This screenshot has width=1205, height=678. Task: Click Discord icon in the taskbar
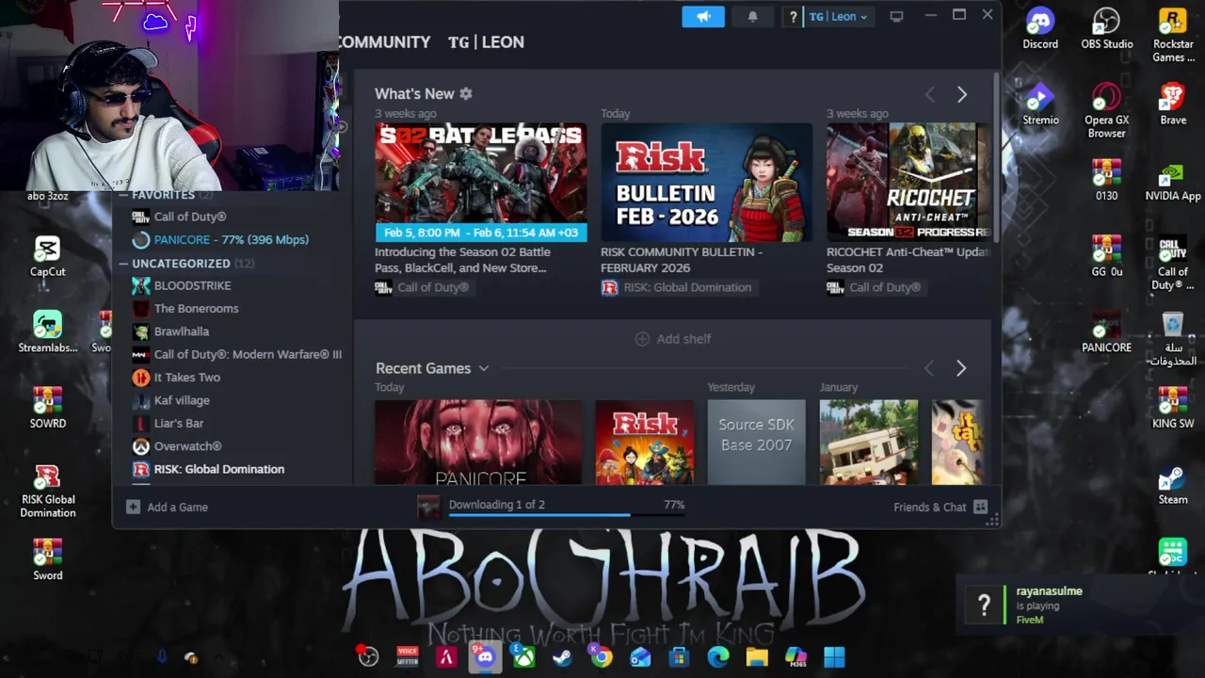[x=485, y=656]
